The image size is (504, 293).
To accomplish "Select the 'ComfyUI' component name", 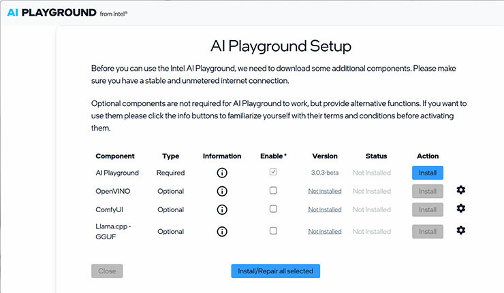I will click(109, 210).
